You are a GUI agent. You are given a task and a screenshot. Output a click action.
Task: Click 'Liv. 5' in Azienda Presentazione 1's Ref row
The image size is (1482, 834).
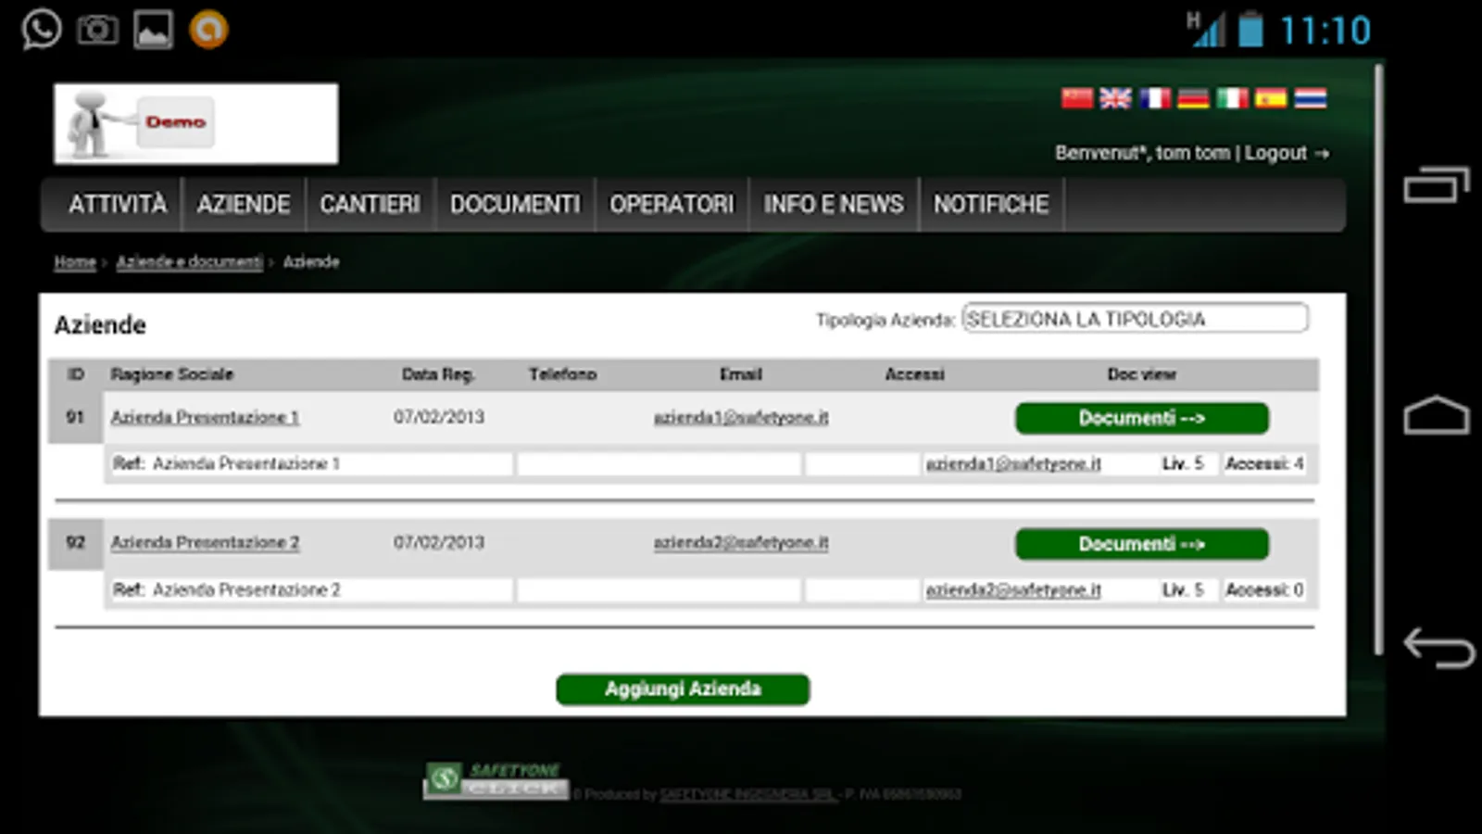point(1183,463)
